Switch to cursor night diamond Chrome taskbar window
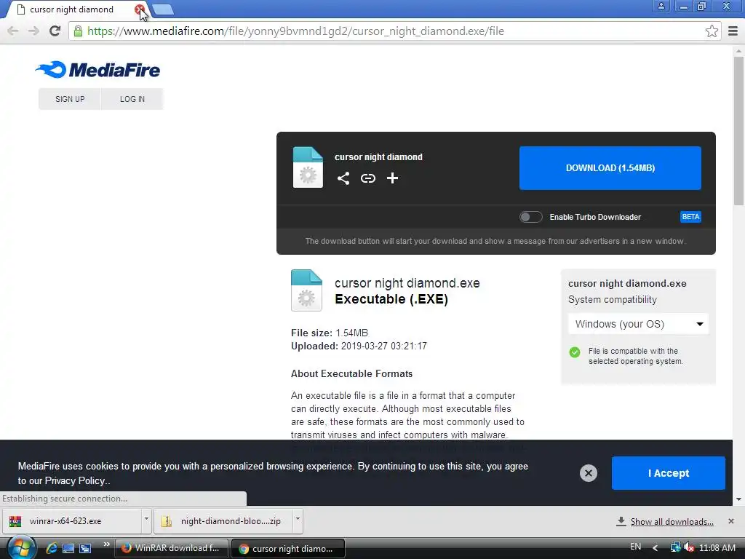745x559 pixels. click(x=287, y=549)
